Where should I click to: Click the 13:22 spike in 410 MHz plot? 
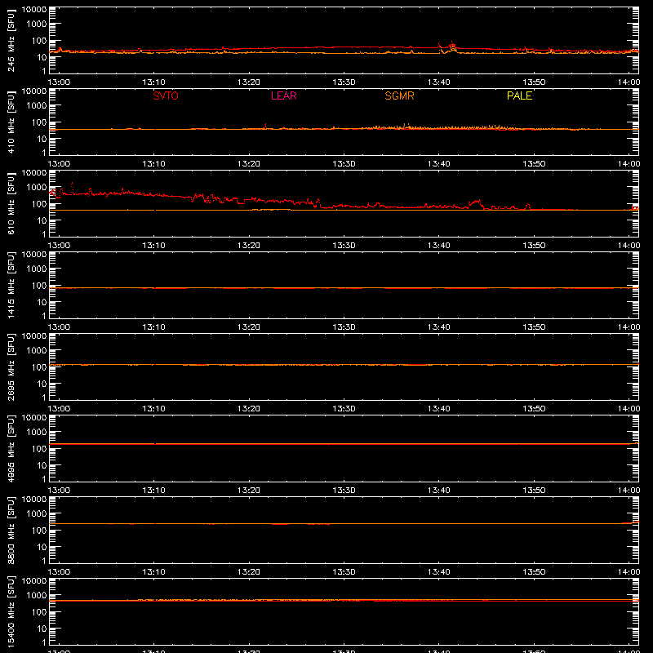(x=266, y=126)
